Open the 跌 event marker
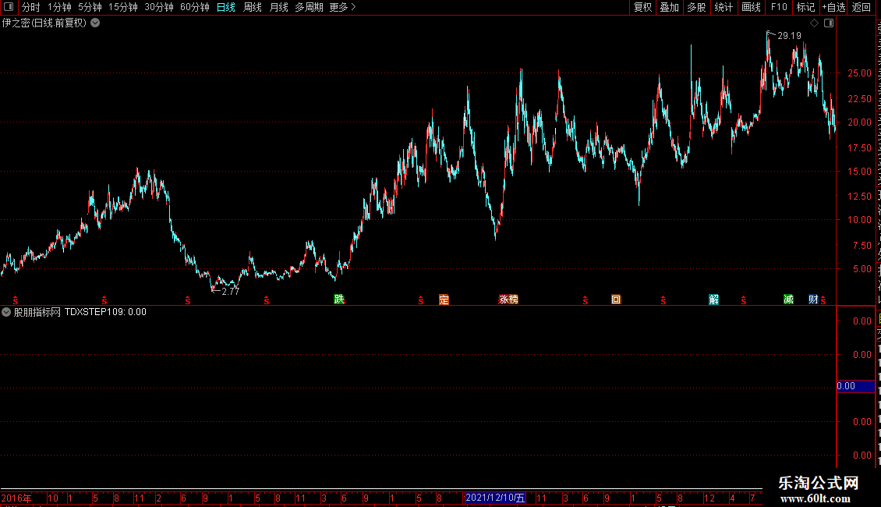The width and height of the screenshot is (881, 507). click(x=339, y=299)
